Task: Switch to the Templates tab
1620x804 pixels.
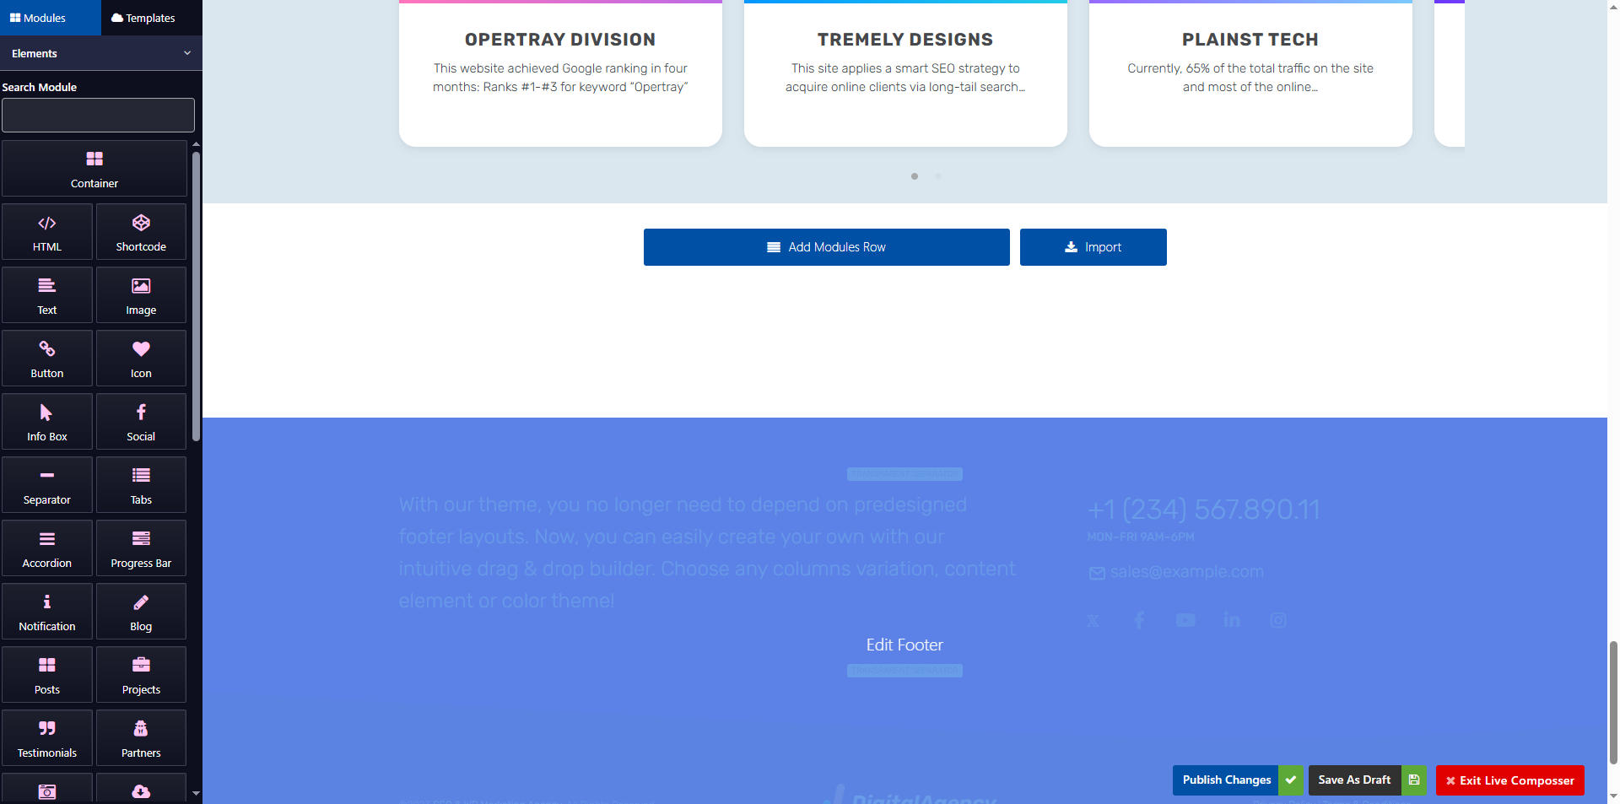Action: click(144, 17)
